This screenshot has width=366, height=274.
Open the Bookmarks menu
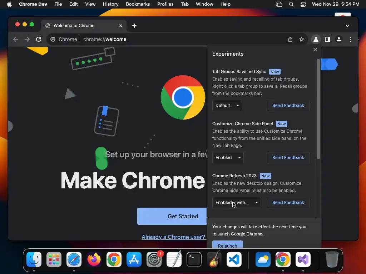coord(138,4)
